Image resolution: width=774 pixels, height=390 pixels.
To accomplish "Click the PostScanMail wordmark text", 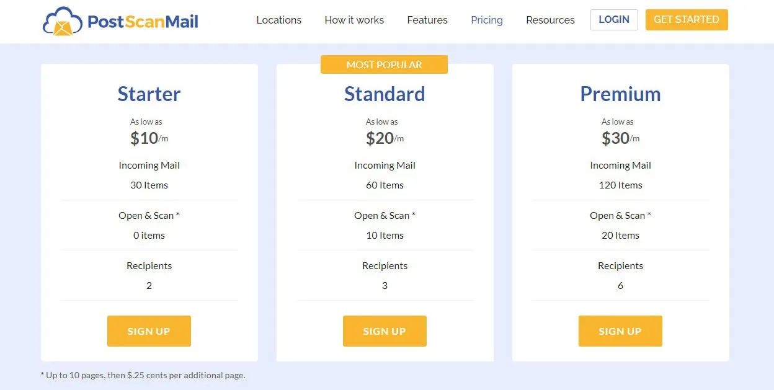I will 143,22.
